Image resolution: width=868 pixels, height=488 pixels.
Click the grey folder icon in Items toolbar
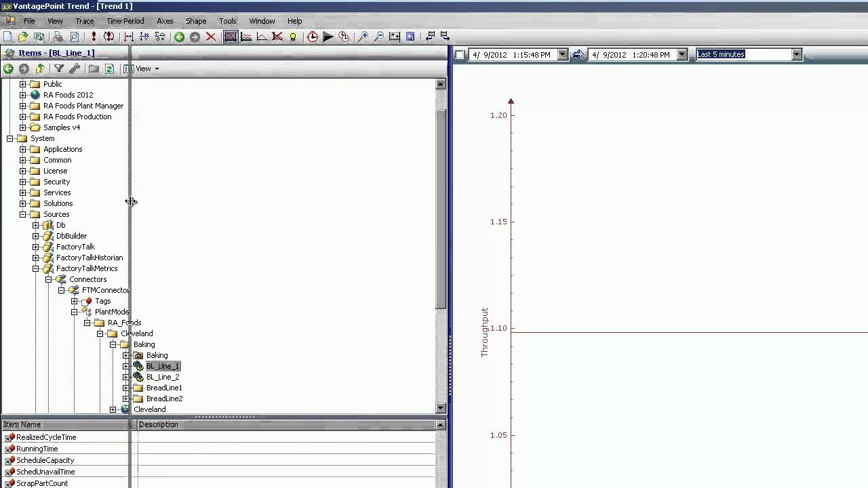pyautogui.click(x=94, y=68)
